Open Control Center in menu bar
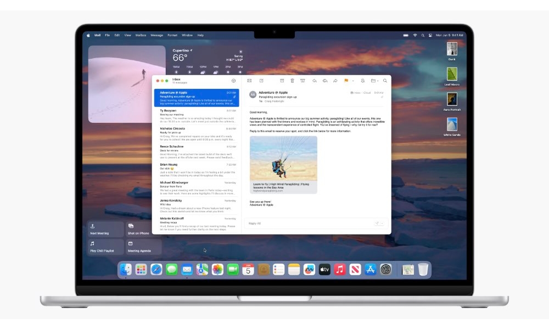Screen dimensions: 549x329 pyautogui.click(x=430, y=35)
